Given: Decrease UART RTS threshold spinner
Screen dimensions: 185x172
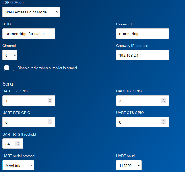Looking at the screenshot, I should point(18,145).
